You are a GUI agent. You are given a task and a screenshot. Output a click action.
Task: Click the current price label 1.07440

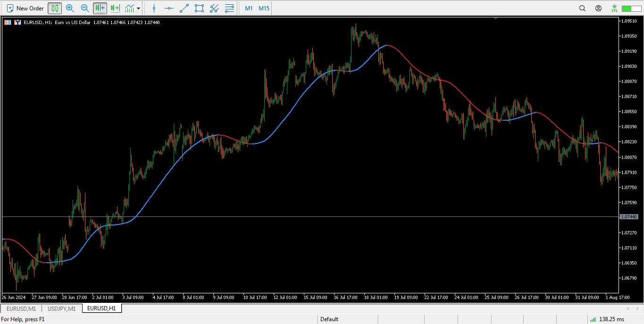[x=628, y=216]
